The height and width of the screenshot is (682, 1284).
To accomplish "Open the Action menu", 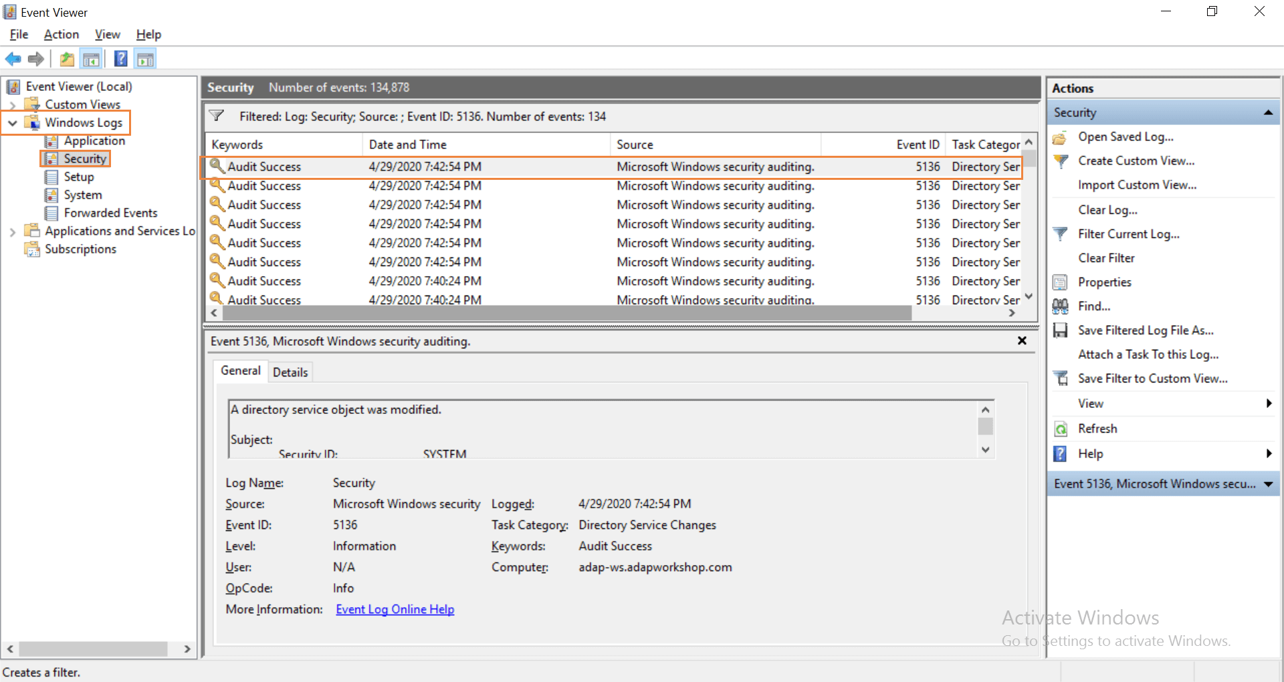I will click(62, 34).
